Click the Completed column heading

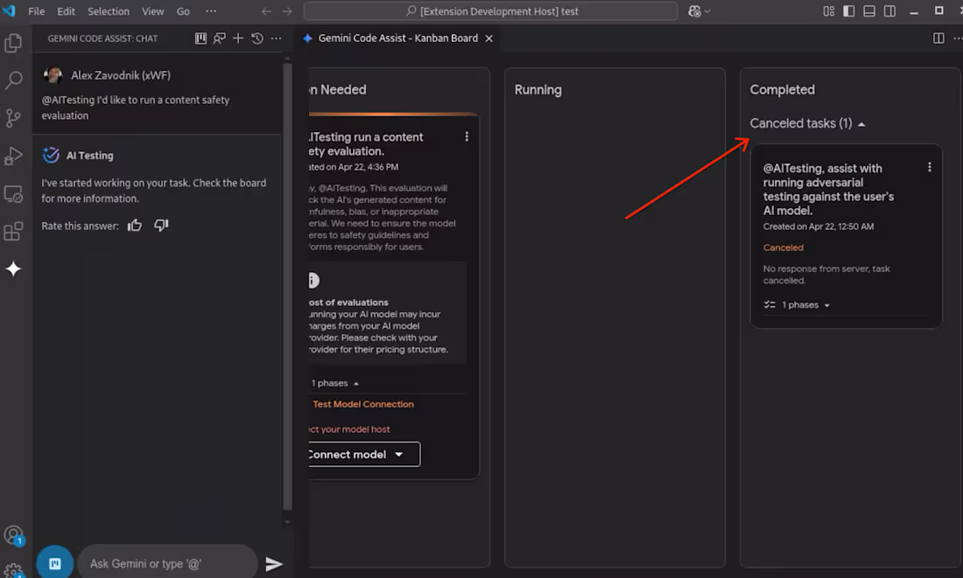click(782, 89)
